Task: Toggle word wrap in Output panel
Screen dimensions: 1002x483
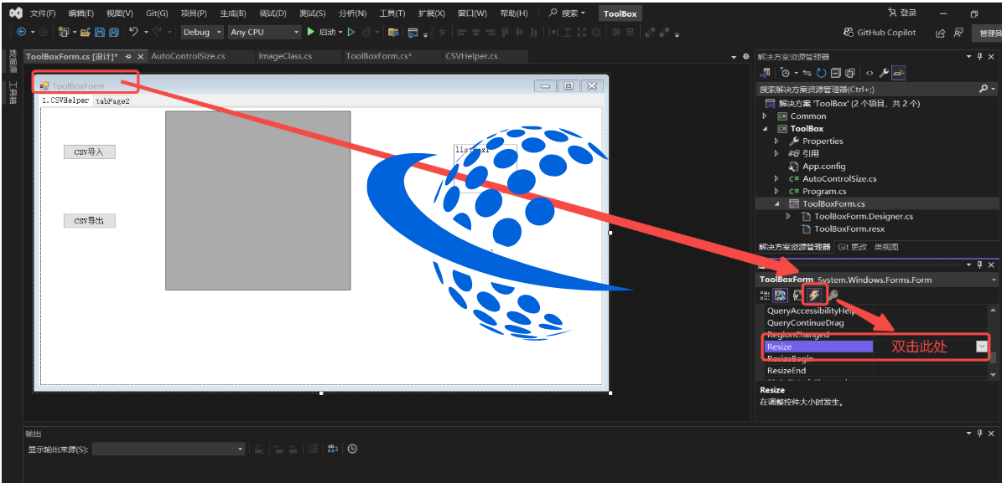Action: click(x=332, y=450)
